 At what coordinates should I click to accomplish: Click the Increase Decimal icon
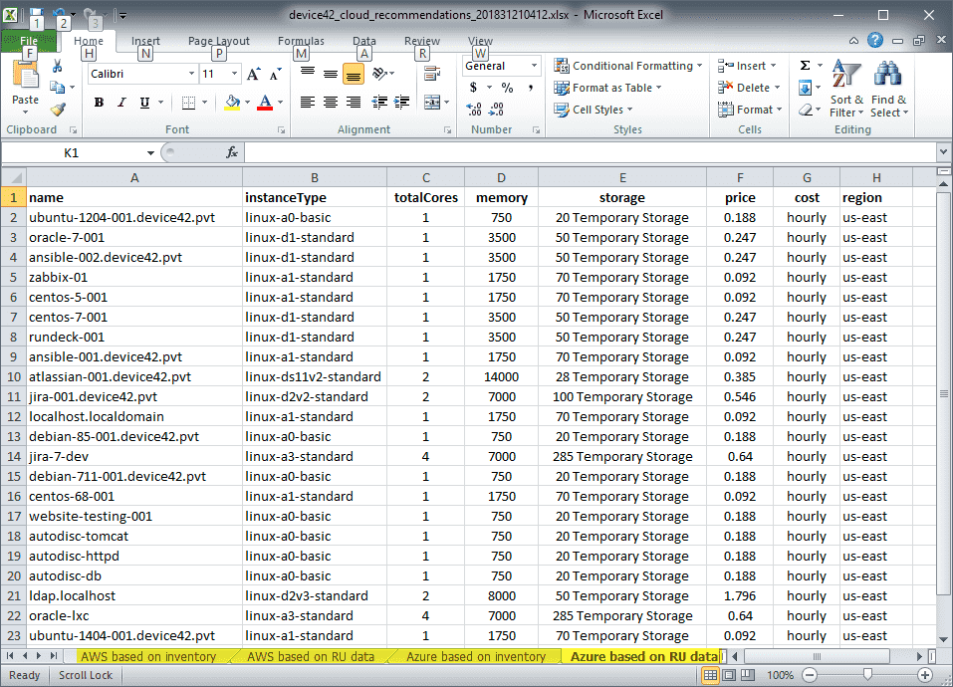coord(474,110)
